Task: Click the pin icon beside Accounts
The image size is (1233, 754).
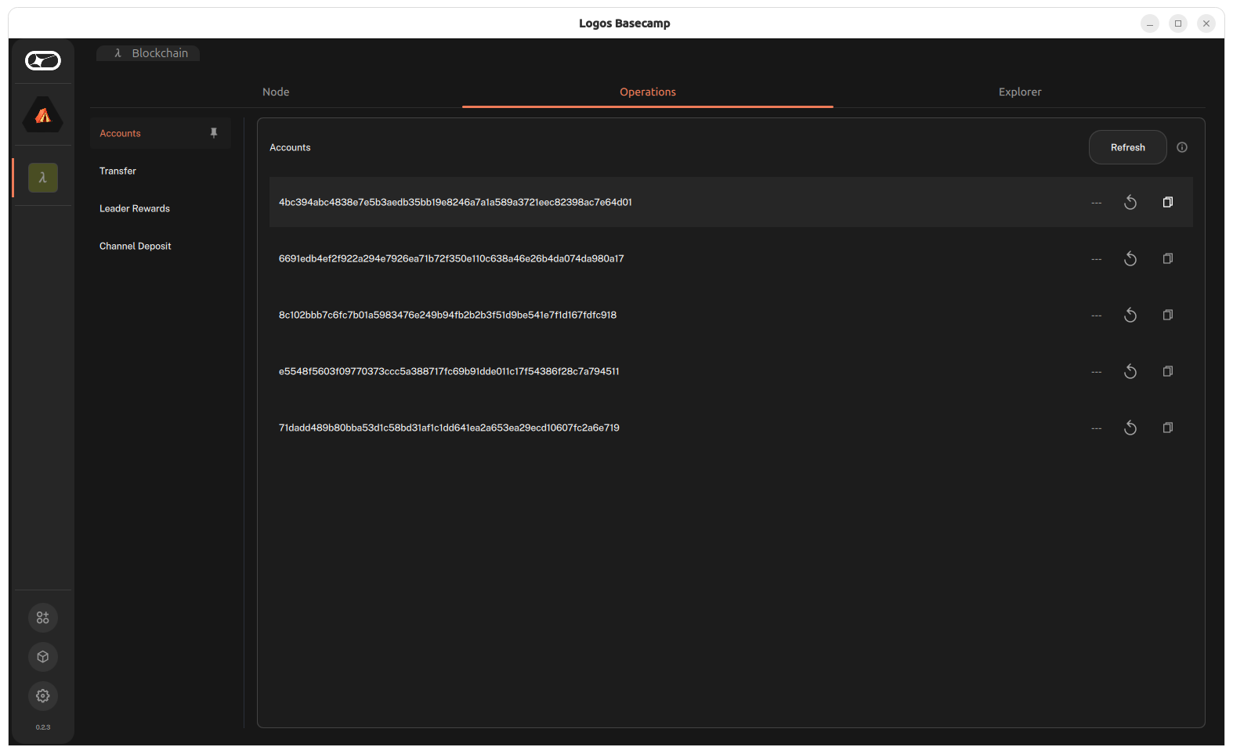Action: (x=214, y=133)
